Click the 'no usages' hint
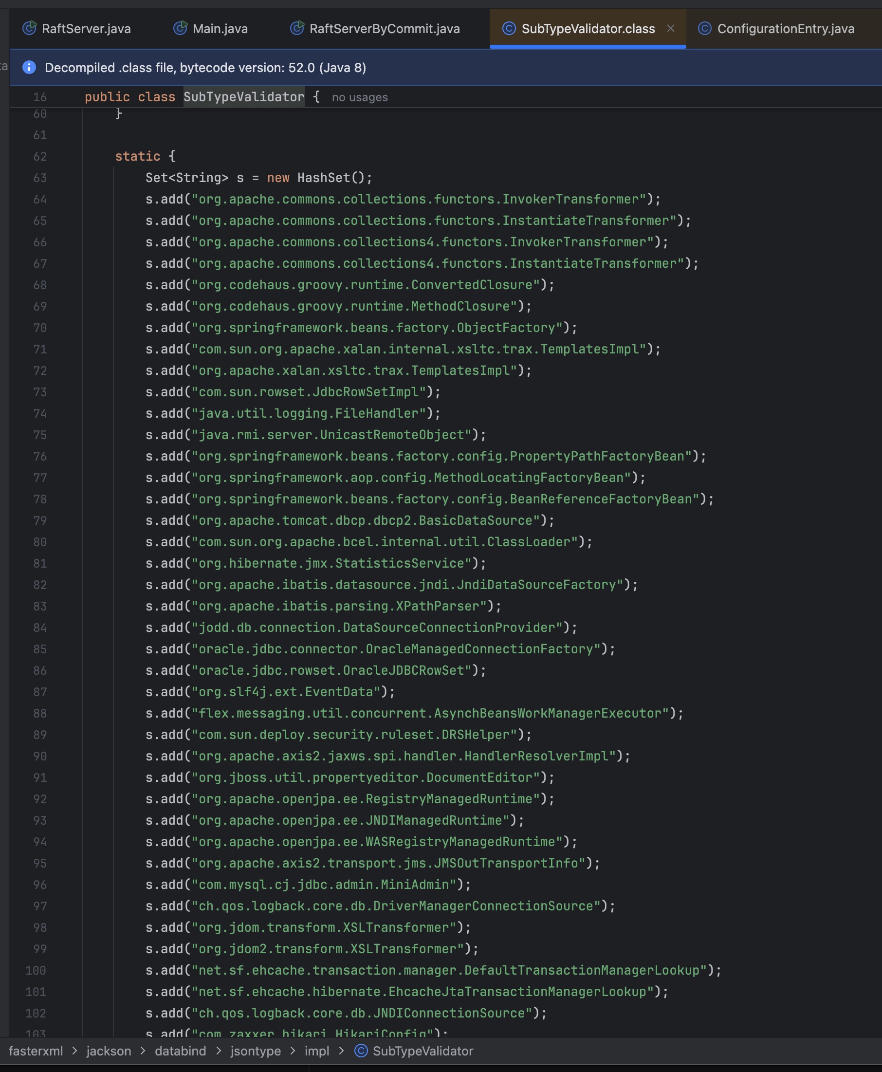 tap(360, 97)
